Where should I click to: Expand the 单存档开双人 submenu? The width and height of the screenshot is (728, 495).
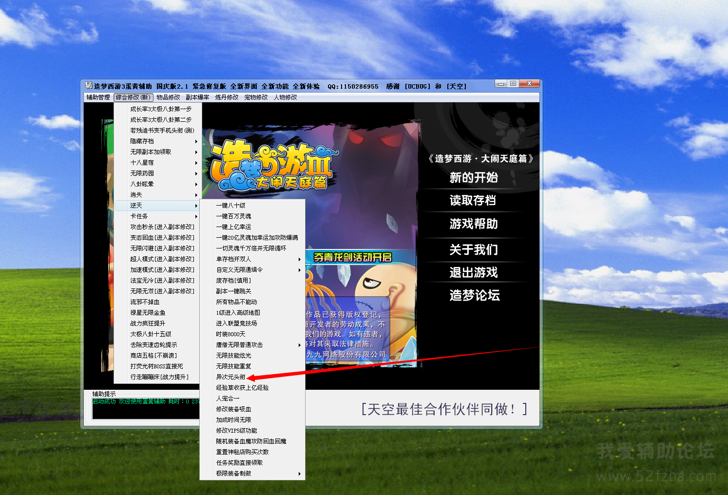coord(252,259)
